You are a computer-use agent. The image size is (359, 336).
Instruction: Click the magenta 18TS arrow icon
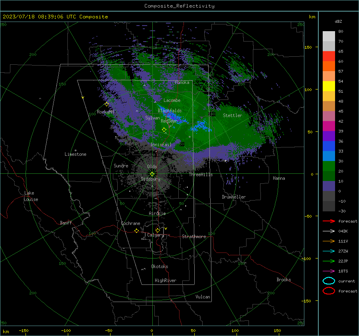click(x=329, y=271)
